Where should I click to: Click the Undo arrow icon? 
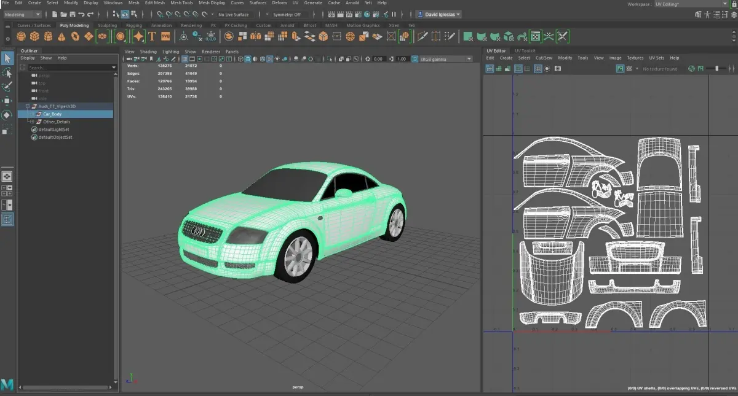[x=82, y=14]
